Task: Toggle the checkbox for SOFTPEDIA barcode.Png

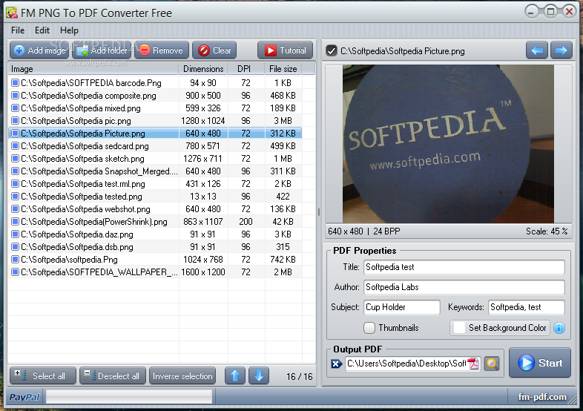Action: tap(15, 82)
